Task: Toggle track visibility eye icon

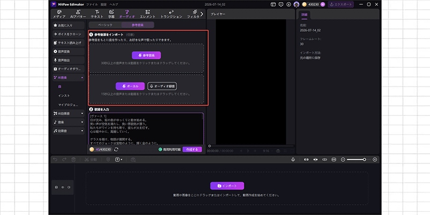Action: point(62,187)
